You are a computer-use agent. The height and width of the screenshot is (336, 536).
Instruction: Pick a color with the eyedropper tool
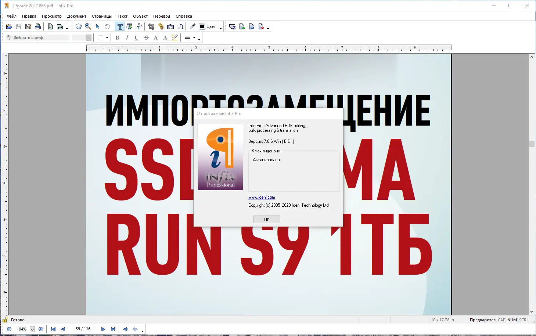point(192,26)
